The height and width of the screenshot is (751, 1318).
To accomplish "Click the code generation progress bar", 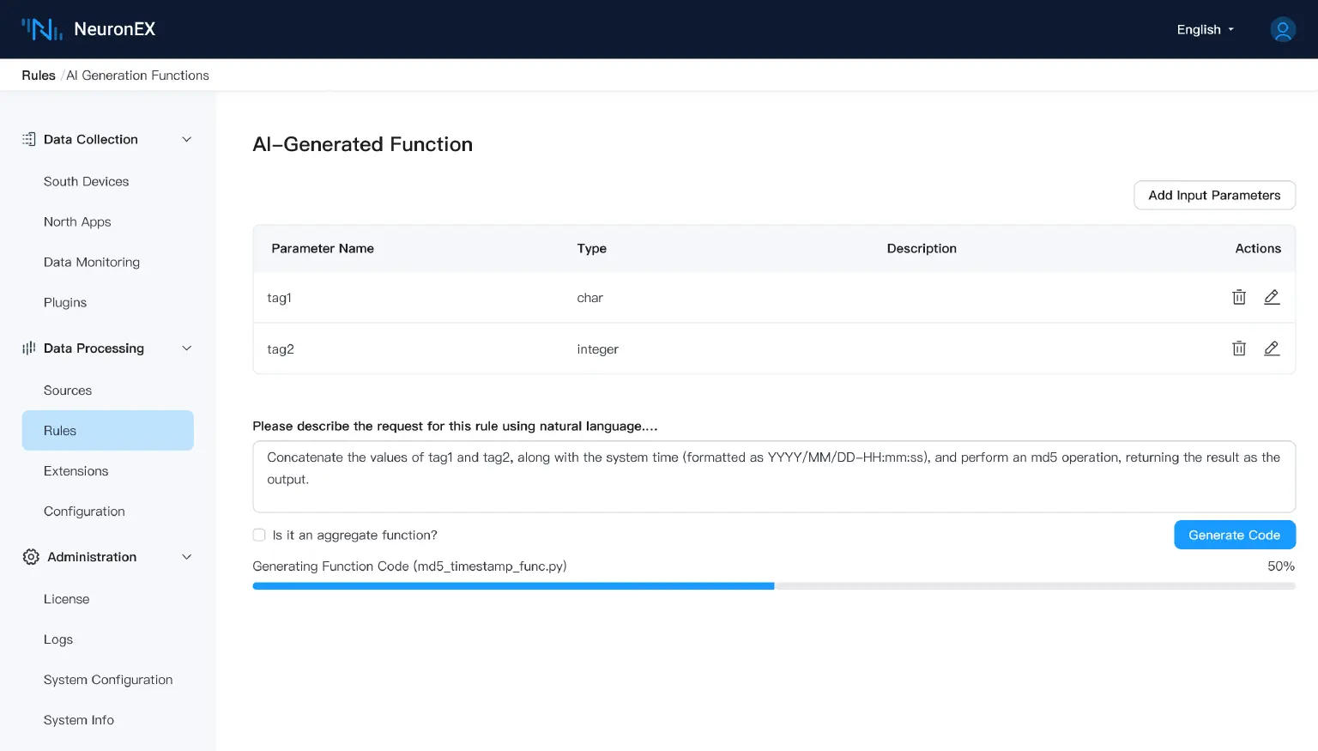I will point(773,586).
